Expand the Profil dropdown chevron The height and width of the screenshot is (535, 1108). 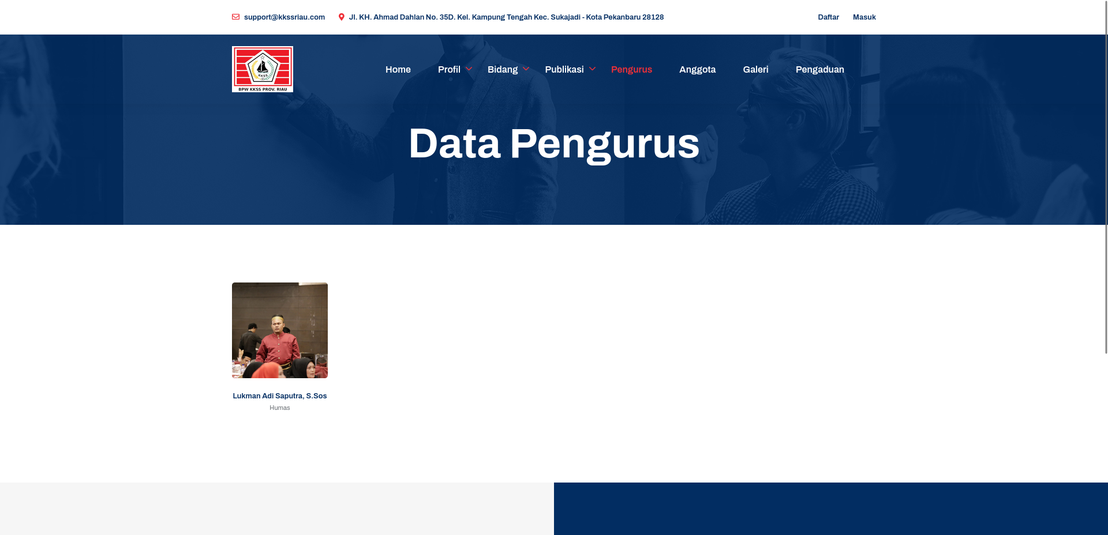coord(469,69)
